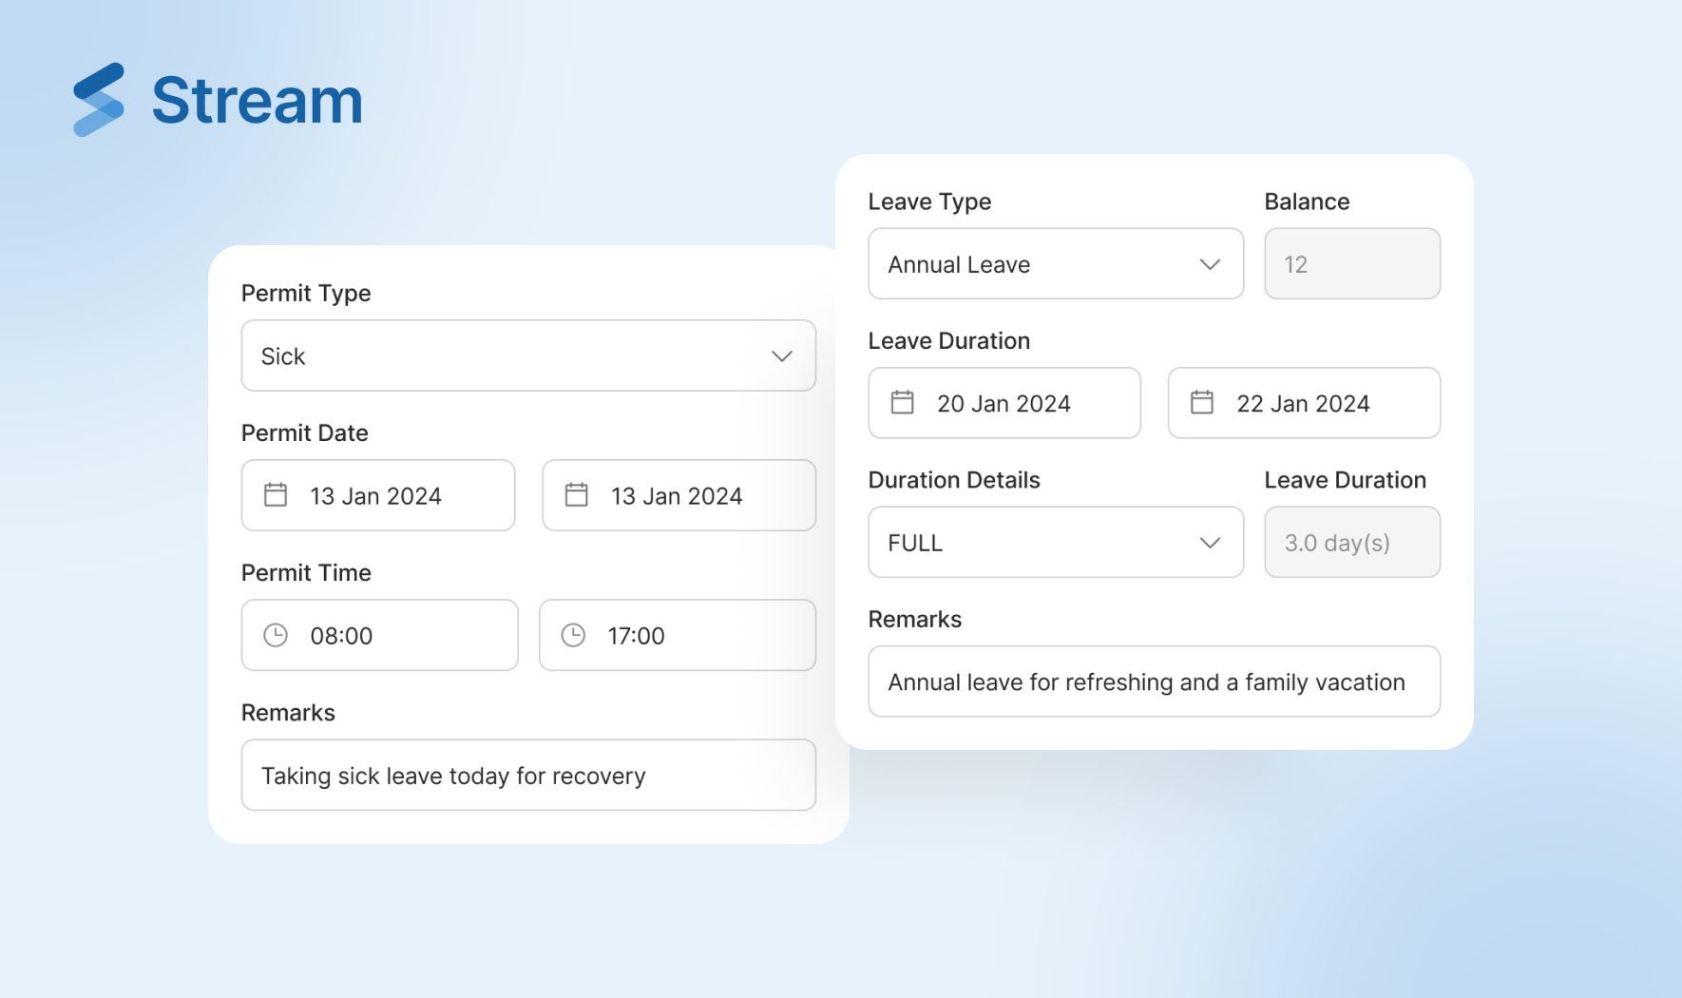This screenshot has width=1682, height=998.
Task: Expand the Duration Details chevron arrow
Action: click(x=1209, y=543)
